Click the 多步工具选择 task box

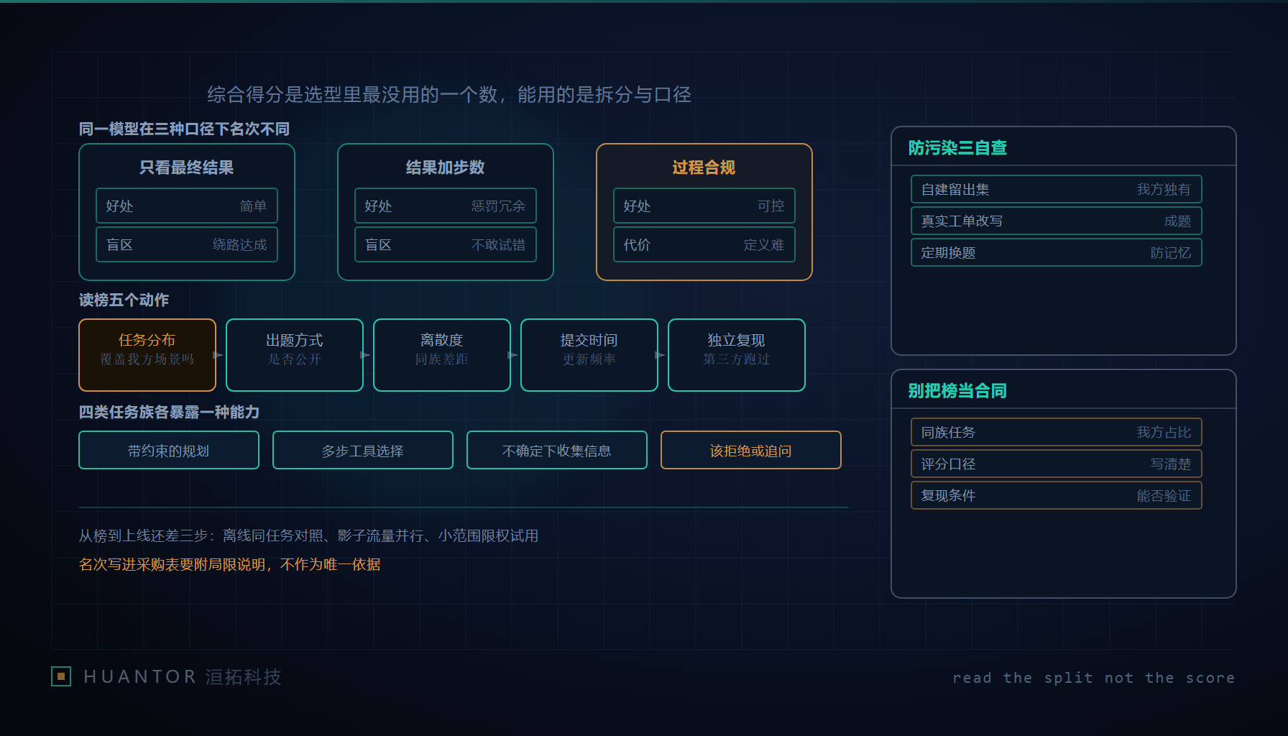tap(363, 450)
